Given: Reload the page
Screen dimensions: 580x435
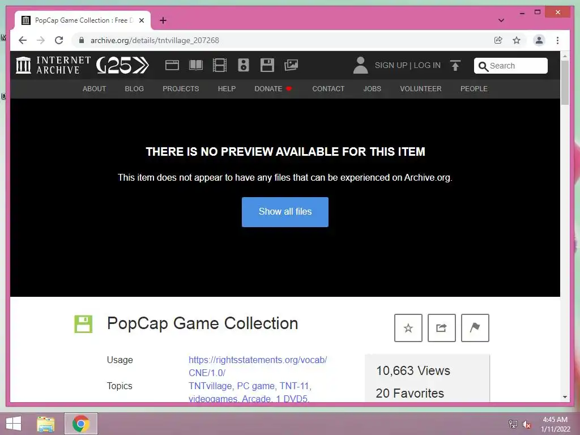Looking at the screenshot, I should [59, 40].
